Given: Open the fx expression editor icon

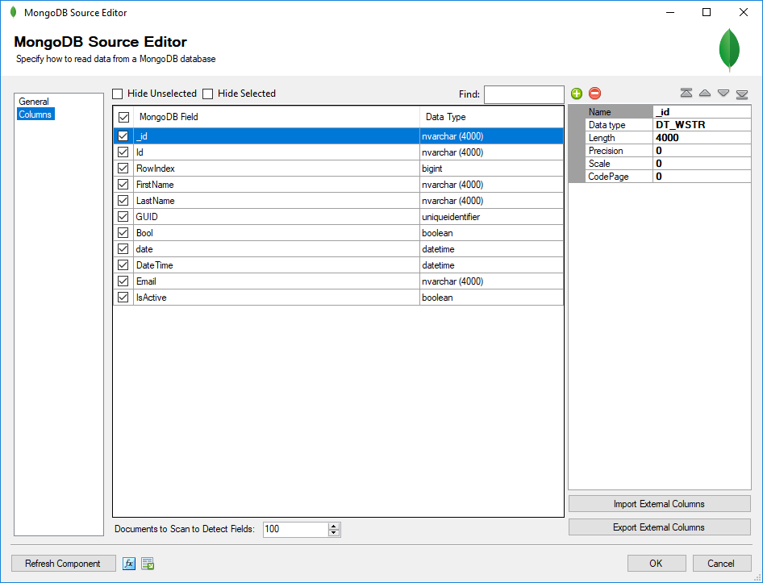Looking at the screenshot, I should pos(129,564).
